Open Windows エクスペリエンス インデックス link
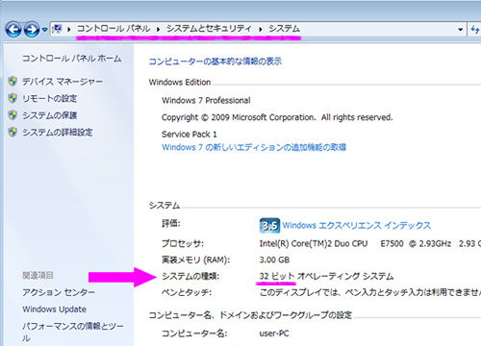Viewport: 481px width, 346px height. tap(357, 225)
